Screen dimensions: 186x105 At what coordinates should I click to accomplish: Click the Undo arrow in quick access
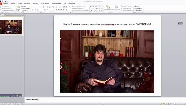(x=2, y=1)
